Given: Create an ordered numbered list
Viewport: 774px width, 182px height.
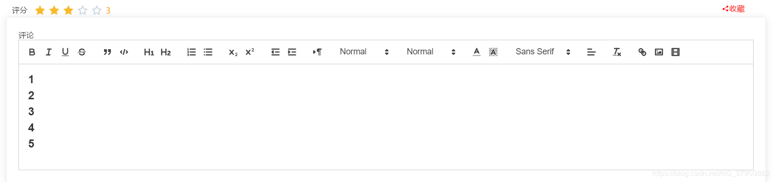Looking at the screenshot, I should click(191, 52).
